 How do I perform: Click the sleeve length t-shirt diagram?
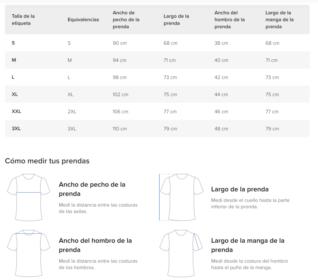181,253
